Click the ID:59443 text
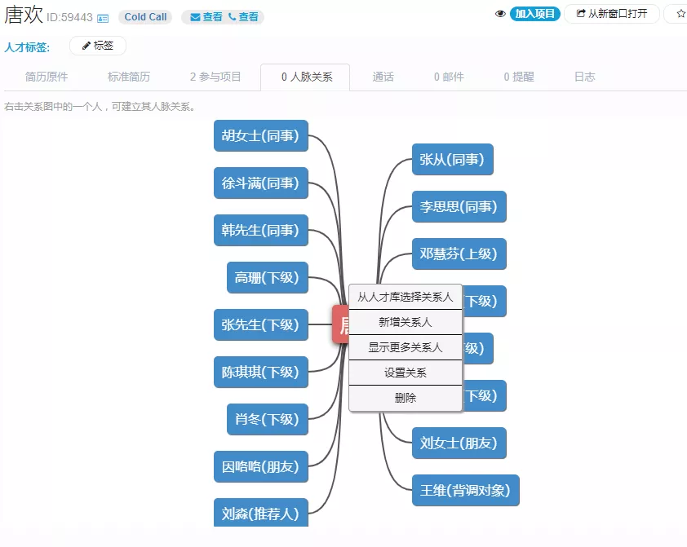This screenshot has height=547, width=687. click(x=69, y=17)
